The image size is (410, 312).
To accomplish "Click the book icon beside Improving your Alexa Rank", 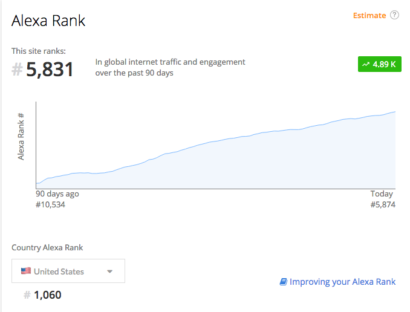I will tap(283, 282).
